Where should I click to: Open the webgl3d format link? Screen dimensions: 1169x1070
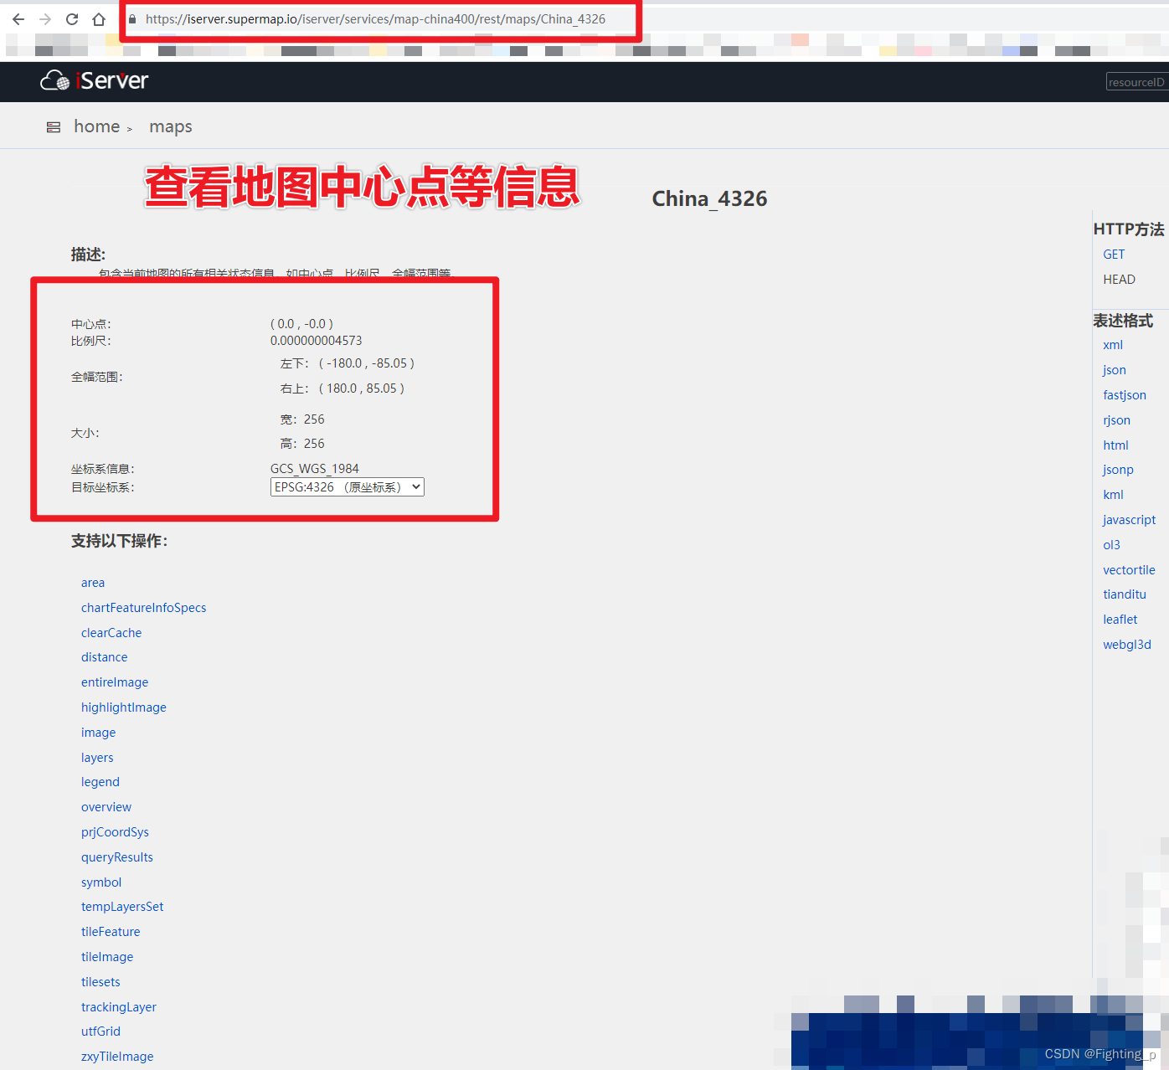coord(1127,645)
